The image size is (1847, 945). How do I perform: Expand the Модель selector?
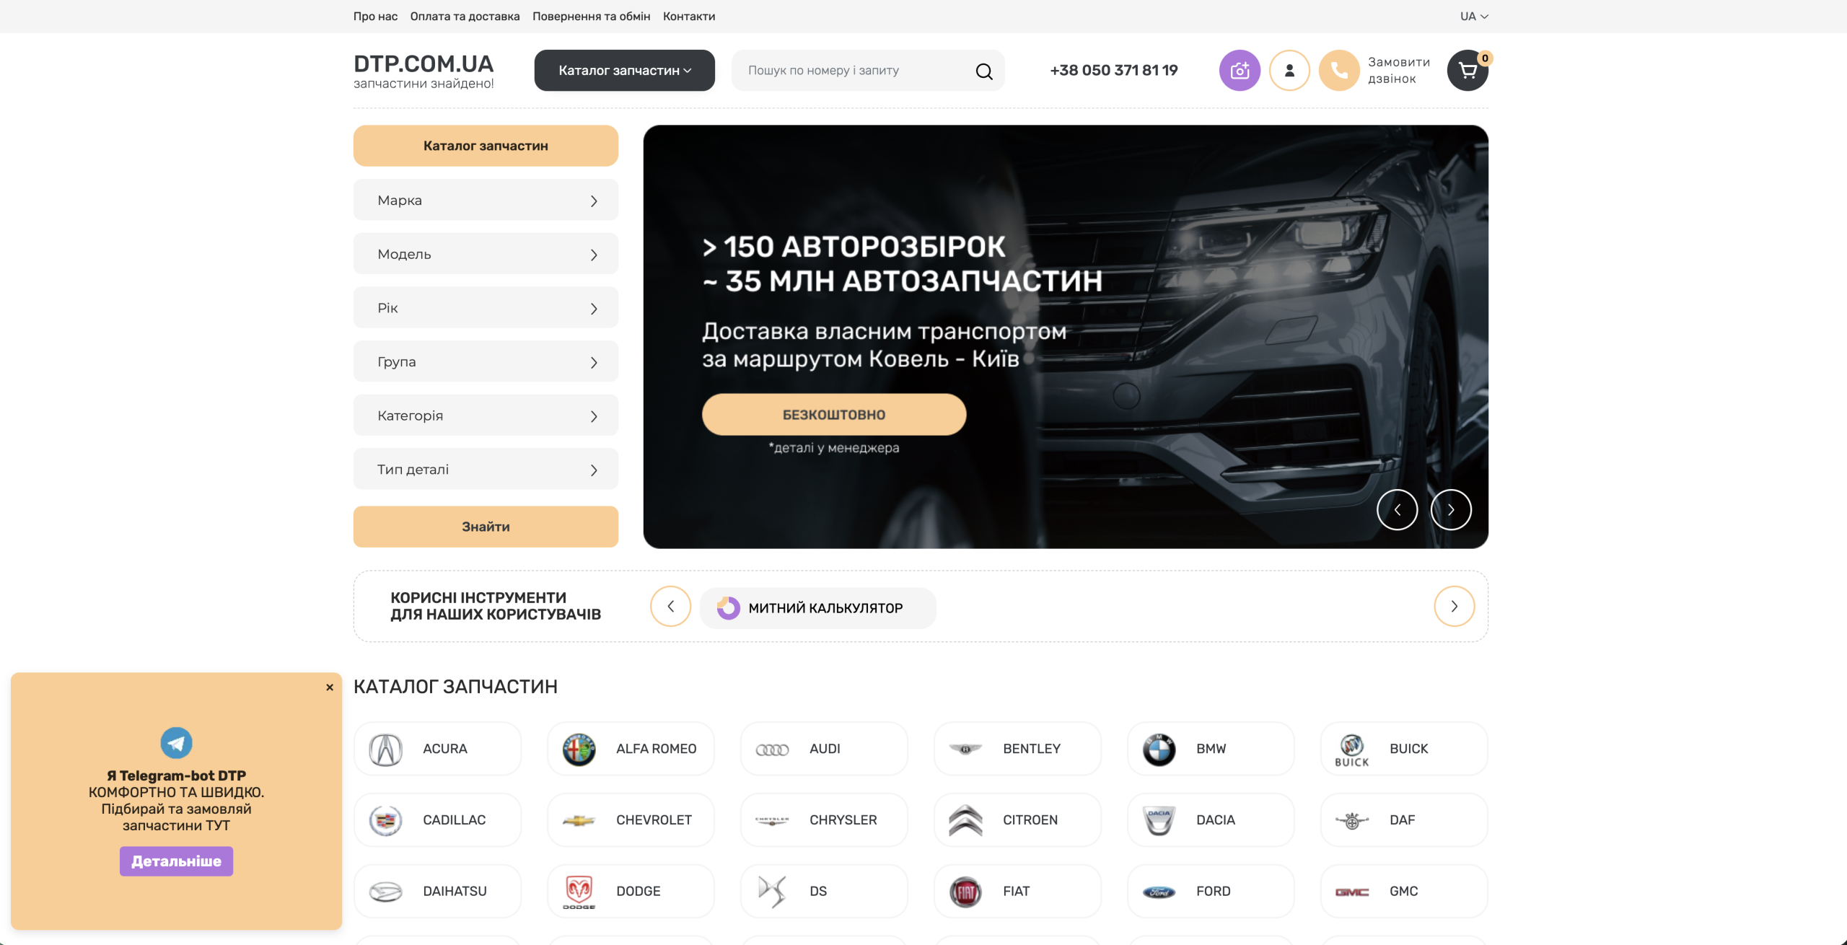coord(486,254)
